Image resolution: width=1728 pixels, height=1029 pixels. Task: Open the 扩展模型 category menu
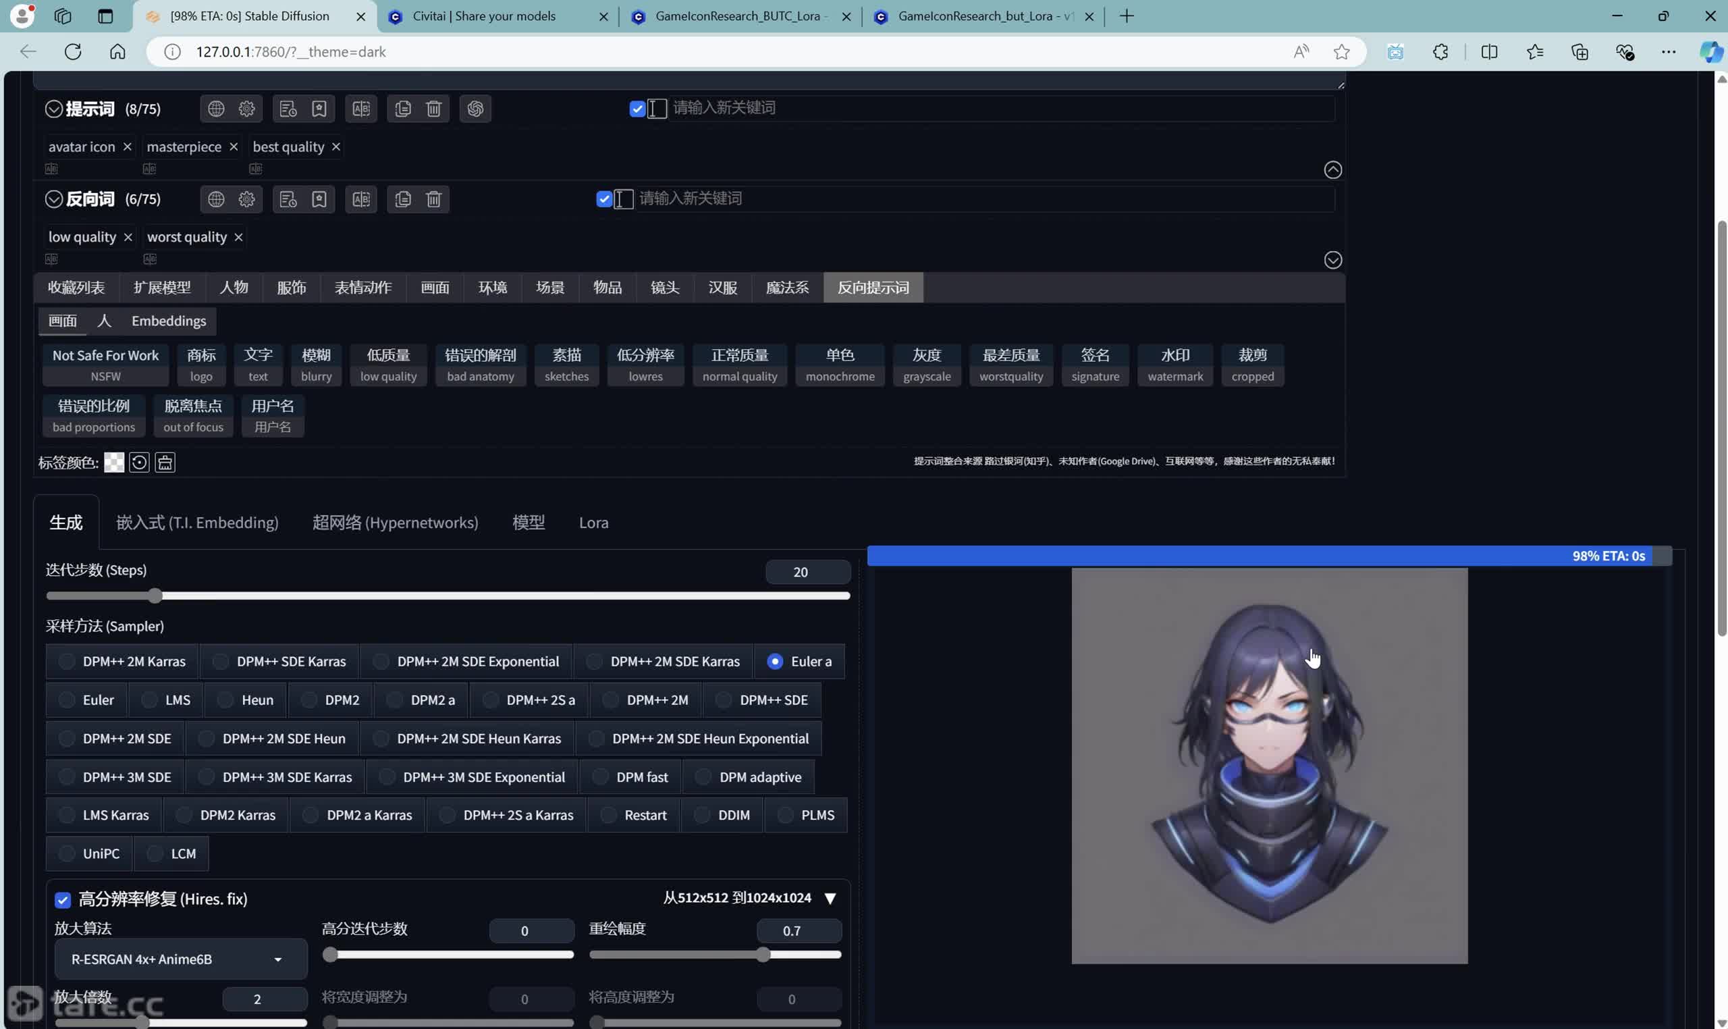[x=161, y=287]
